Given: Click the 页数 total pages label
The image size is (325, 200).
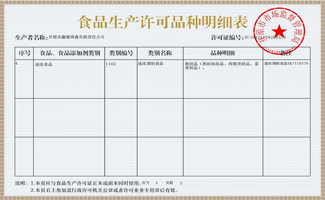Looking at the screenshot, I should click(169, 183).
